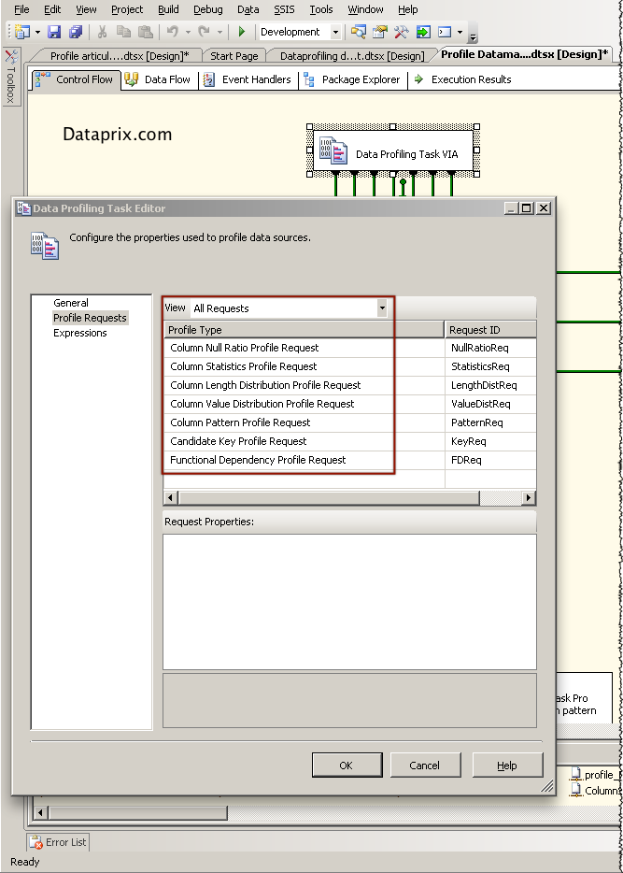Open the Build menu

[x=168, y=9]
